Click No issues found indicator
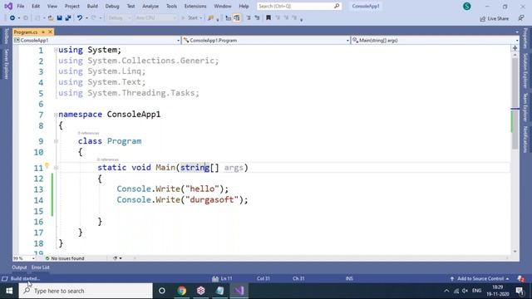Viewport: 532px width, 299px height. (65, 258)
